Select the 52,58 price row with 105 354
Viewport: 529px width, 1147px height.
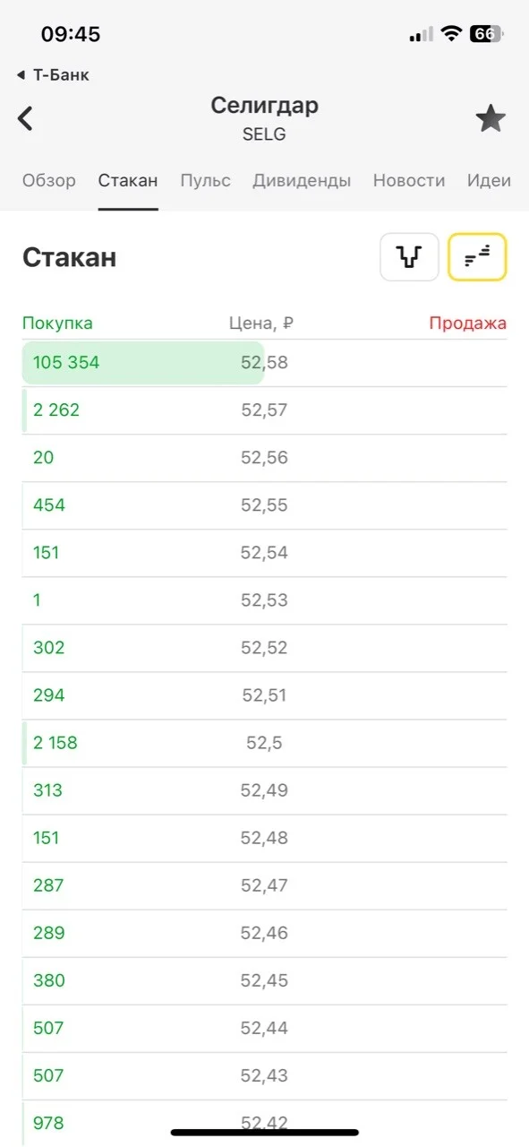click(x=264, y=363)
